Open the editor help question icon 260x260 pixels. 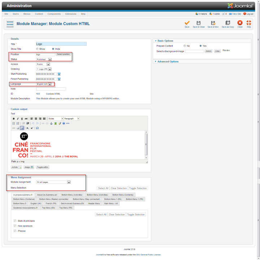[64, 123]
